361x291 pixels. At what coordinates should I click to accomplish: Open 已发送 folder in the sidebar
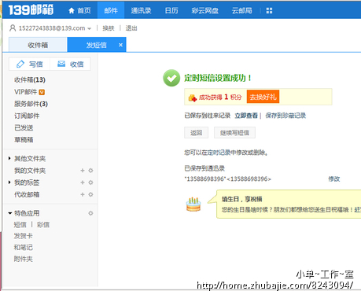pos(24,127)
